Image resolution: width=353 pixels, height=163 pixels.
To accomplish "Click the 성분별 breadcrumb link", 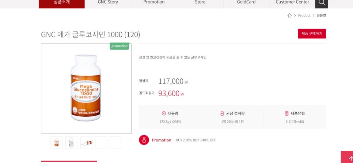I will click(x=321, y=15).
